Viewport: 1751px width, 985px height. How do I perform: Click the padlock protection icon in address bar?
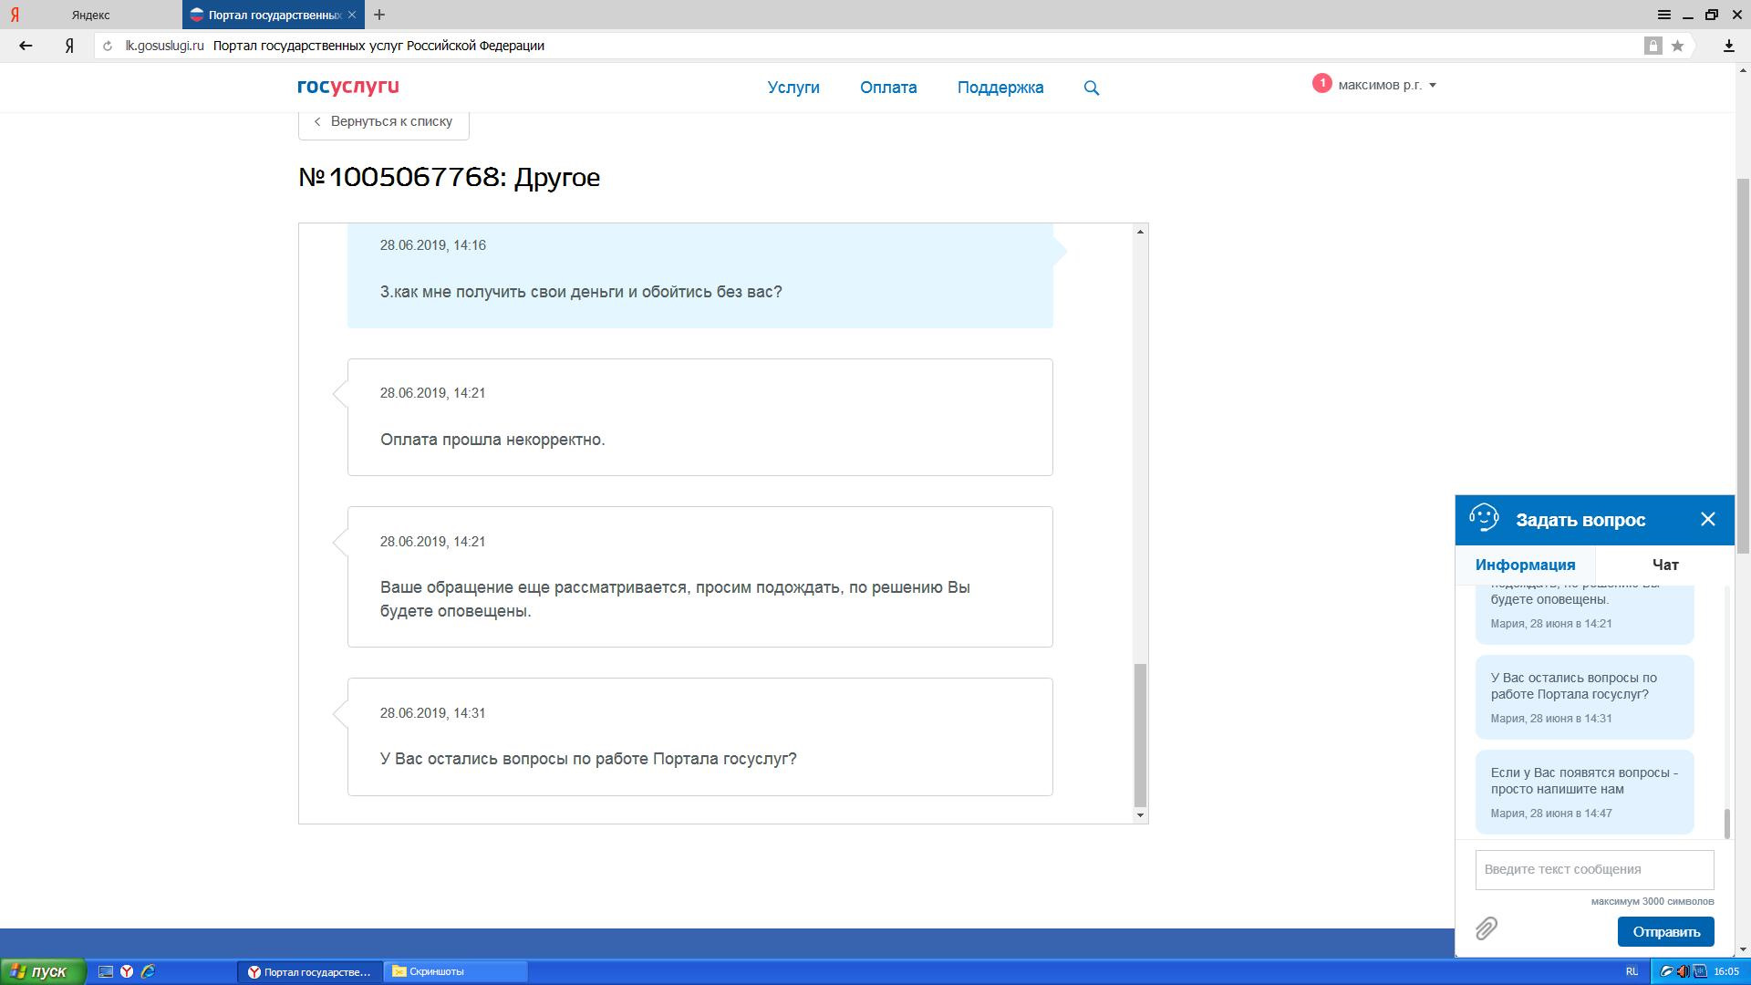(x=1653, y=46)
